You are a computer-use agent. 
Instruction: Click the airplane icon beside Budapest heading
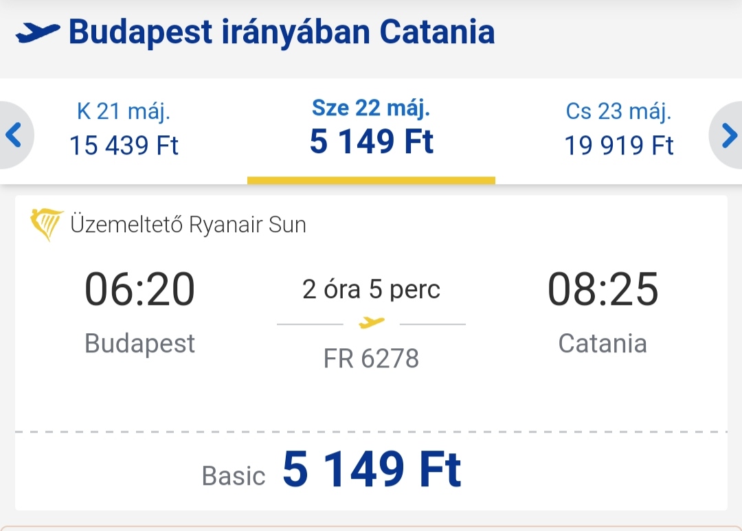pos(38,33)
